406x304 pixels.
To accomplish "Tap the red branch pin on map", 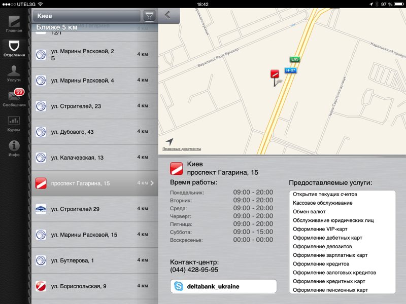I will (275, 75).
